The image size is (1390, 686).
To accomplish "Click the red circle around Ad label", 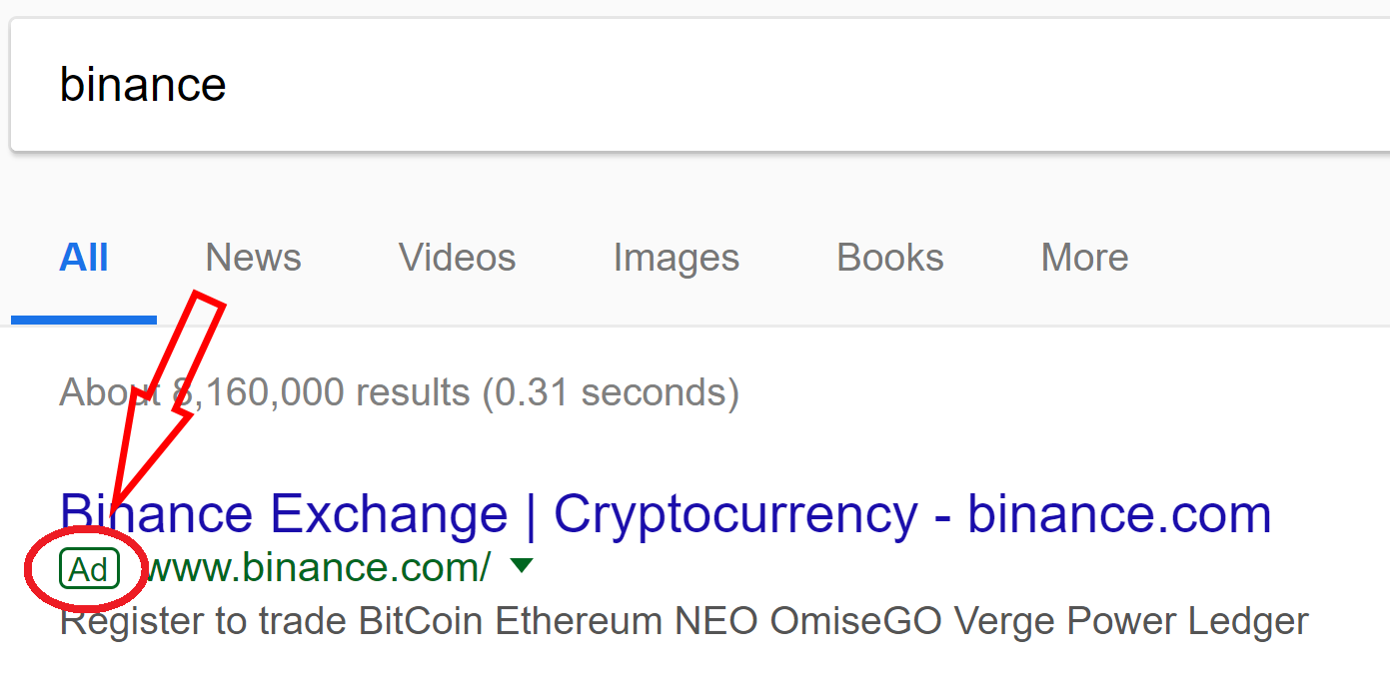I will 85,571.
